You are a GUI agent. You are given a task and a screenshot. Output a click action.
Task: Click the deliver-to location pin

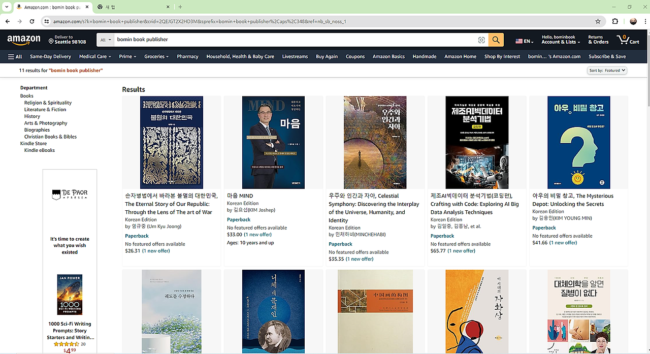tap(51, 40)
